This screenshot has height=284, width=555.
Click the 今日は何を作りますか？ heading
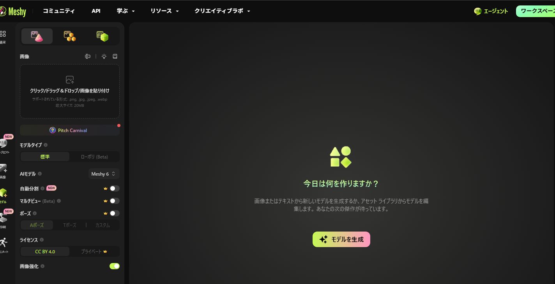tap(341, 183)
